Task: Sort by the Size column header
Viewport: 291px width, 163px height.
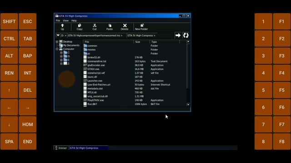Action: 141,42
